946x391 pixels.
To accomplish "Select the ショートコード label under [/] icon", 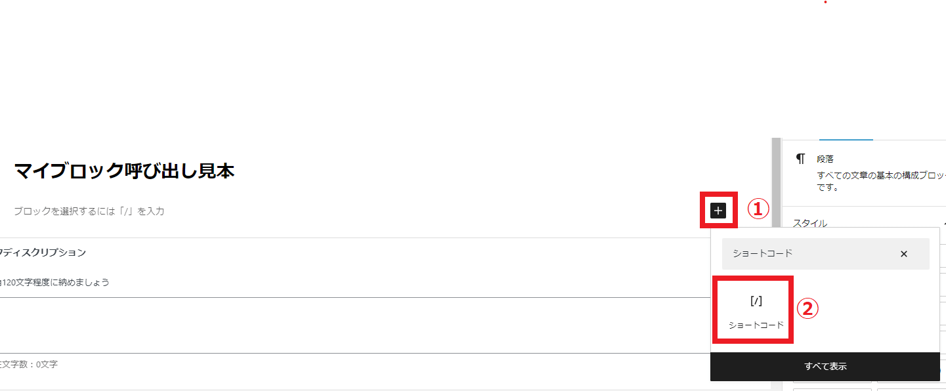I will pos(756,325).
